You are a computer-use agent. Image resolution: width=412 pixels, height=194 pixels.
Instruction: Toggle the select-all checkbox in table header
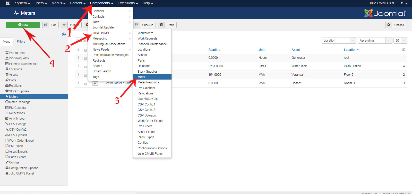pos(85,50)
